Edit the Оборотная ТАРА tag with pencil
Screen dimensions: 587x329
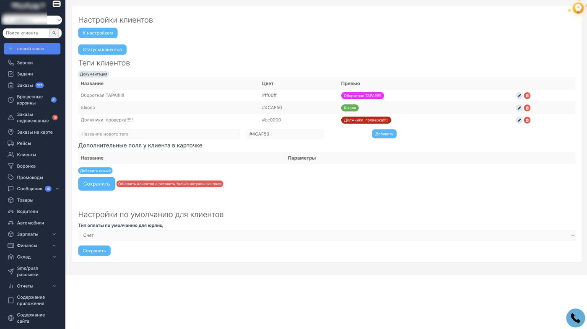pos(519,96)
